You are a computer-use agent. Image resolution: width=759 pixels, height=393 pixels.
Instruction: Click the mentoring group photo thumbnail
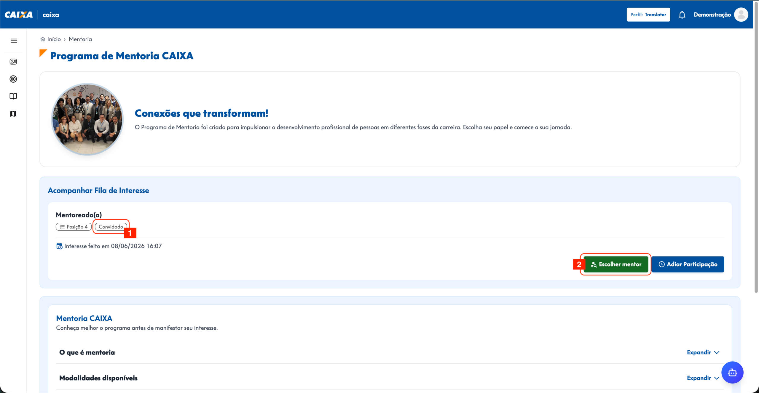pos(87,119)
